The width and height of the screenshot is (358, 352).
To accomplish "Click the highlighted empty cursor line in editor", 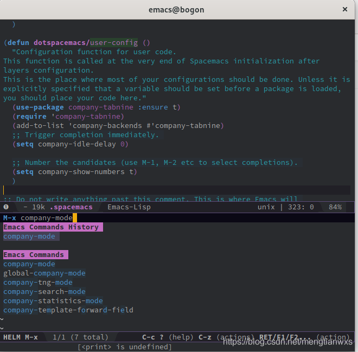I will click(x=177, y=190).
